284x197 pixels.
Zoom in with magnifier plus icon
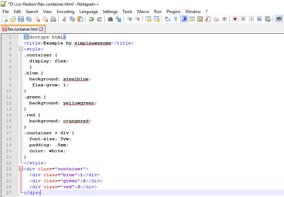(129, 19)
